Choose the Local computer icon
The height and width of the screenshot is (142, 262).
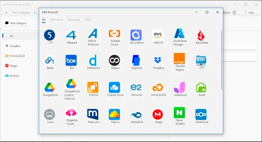[50, 115]
